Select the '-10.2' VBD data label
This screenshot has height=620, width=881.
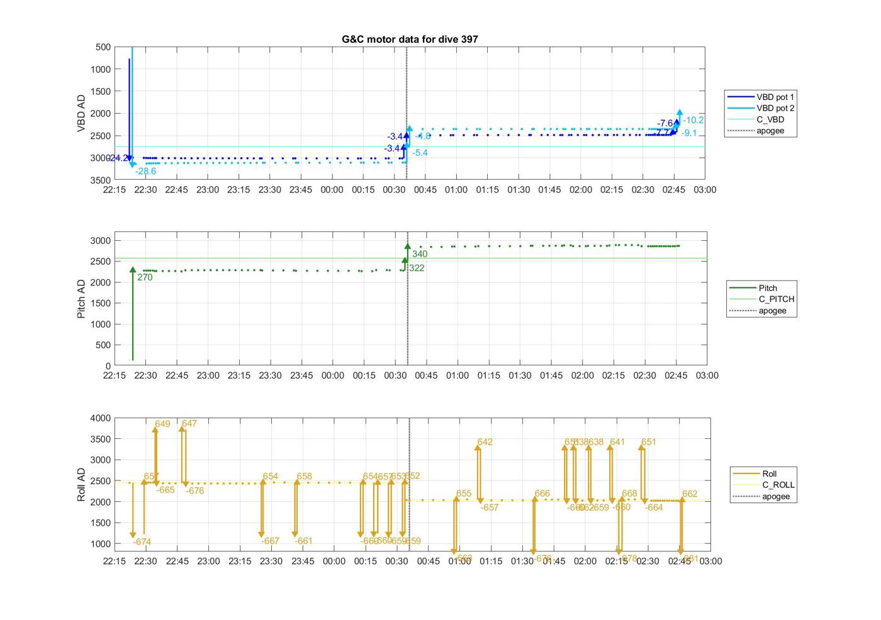click(693, 120)
